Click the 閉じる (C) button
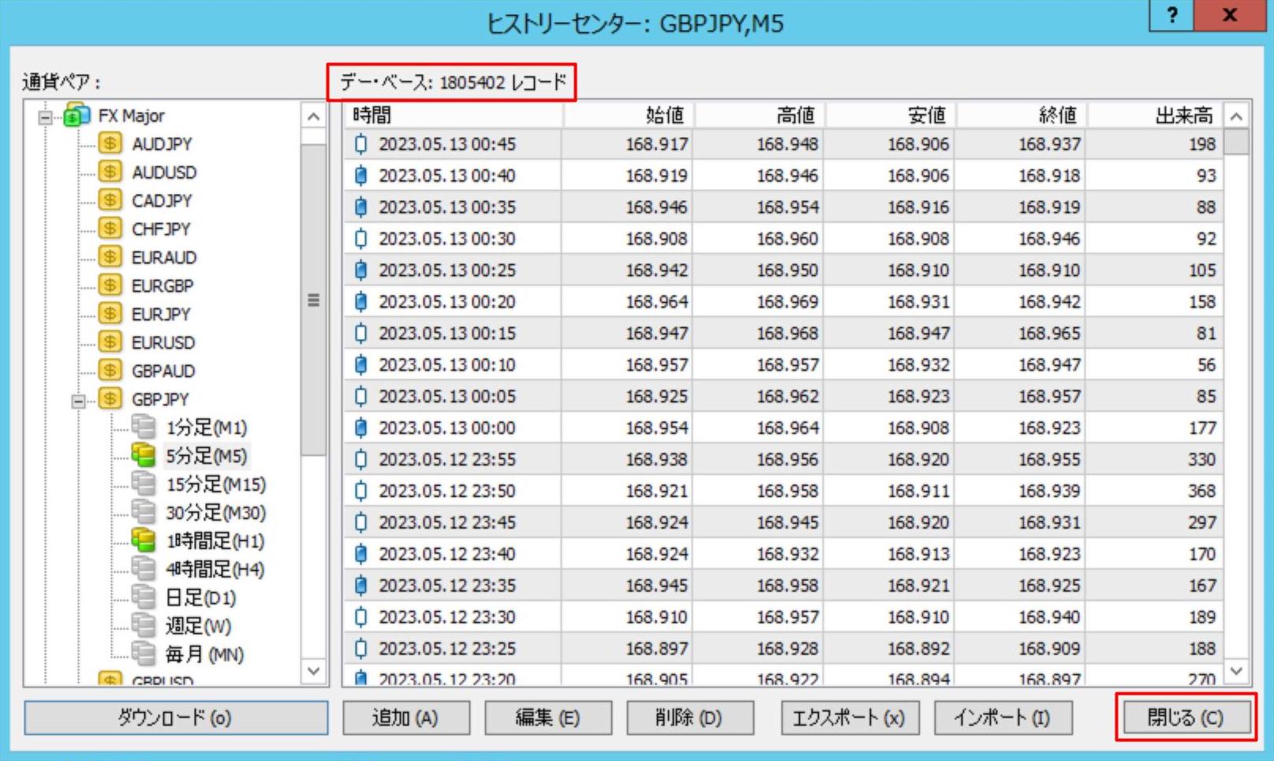The height and width of the screenshot is (761, 1274). (1185, 718)
